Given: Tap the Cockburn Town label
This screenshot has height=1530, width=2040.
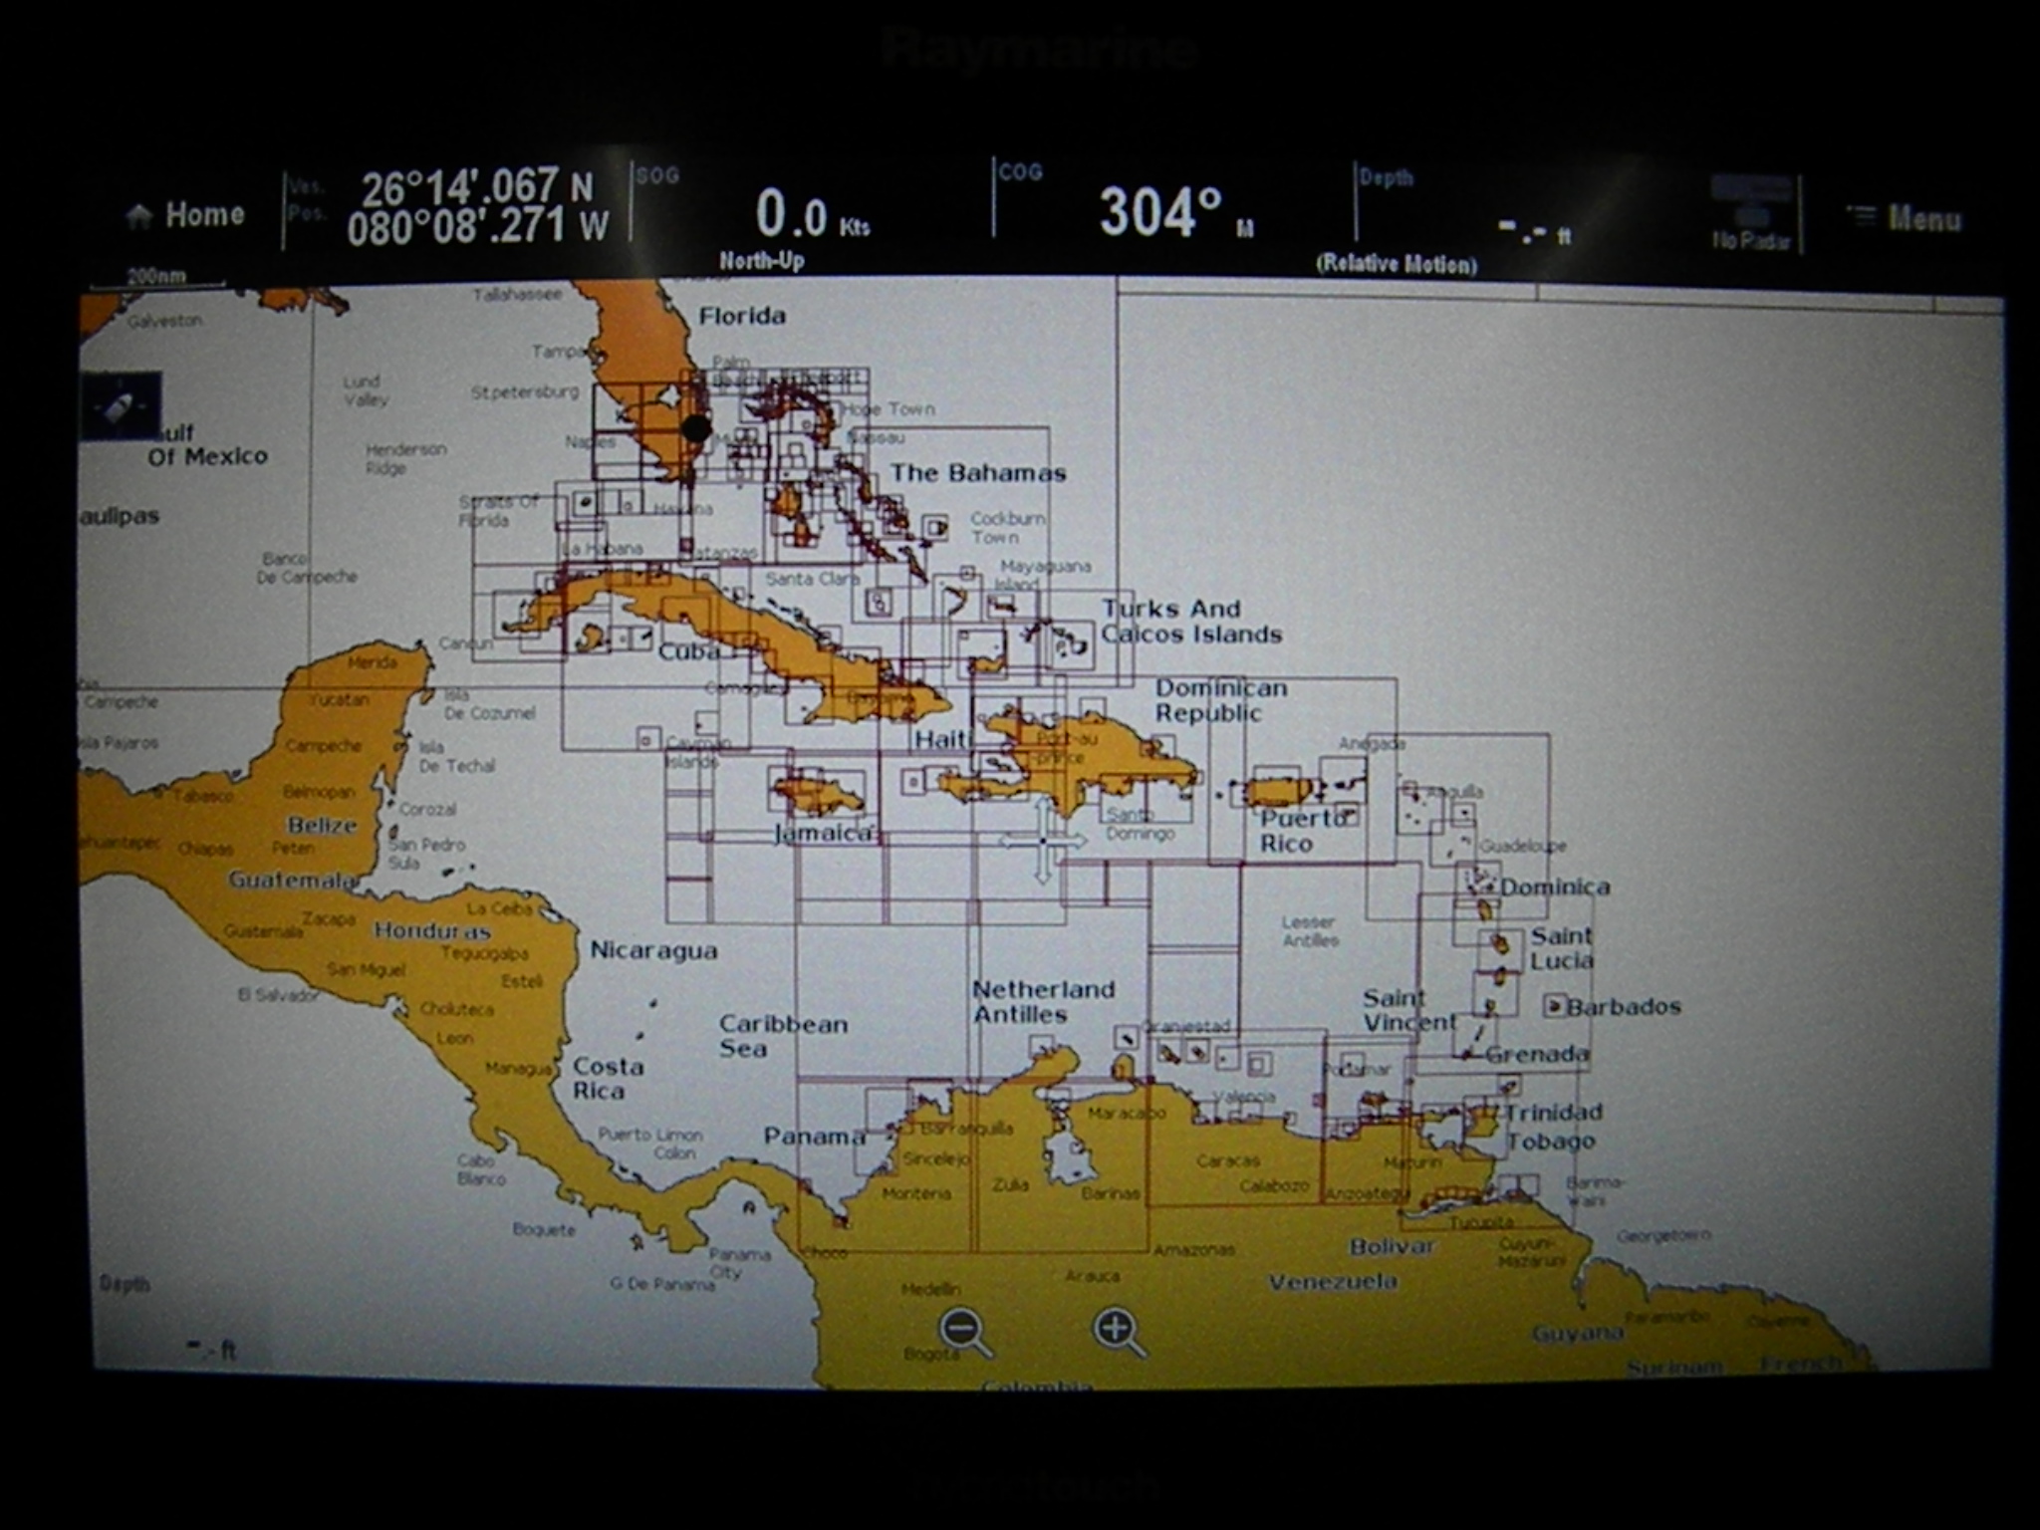Looking at the screenshot, I should [x=1007, y=528].
